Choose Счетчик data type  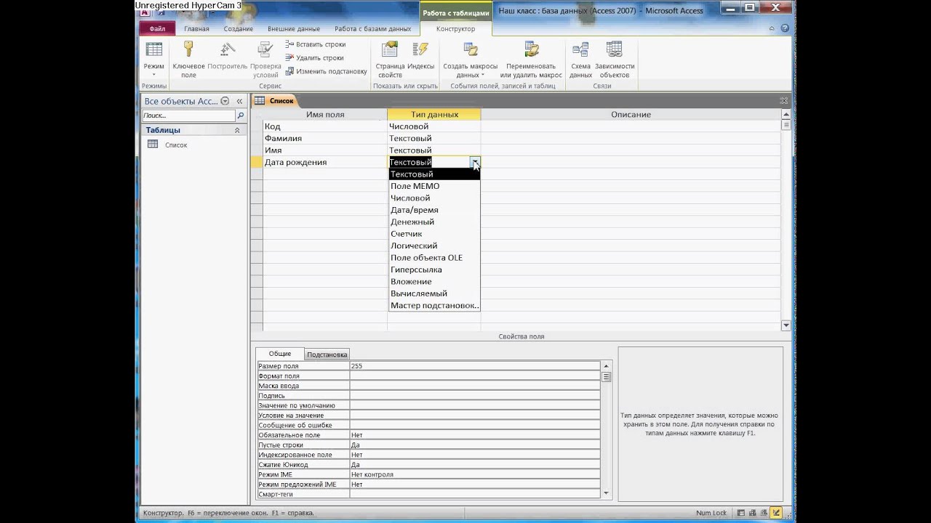tap(434, 234)
